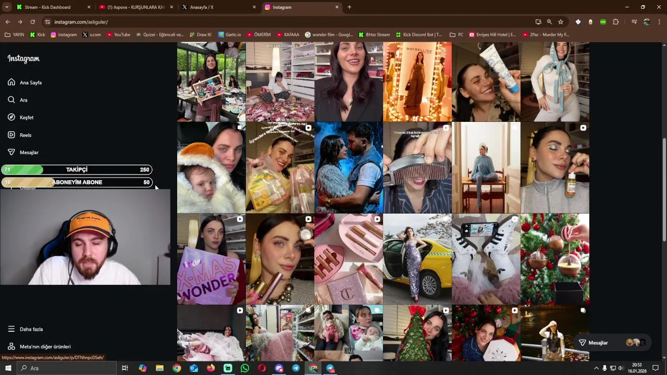Open the PC bookmarks folder
This screenshot has width=667, height=375.
pyautogui.click(x=456, y=35)
